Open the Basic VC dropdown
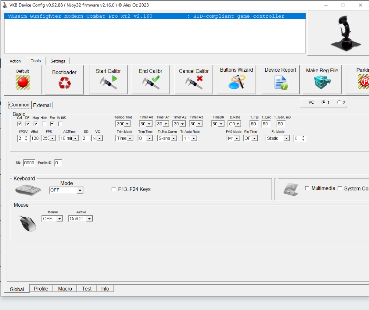This screenshot has height=310, width=369. point(100,138)
